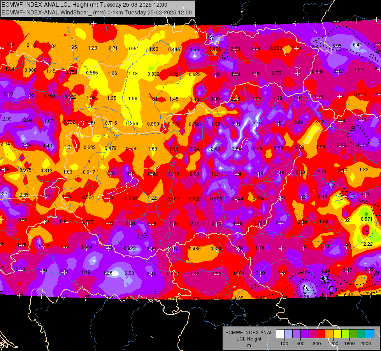Click the grid value '0.322'

pos(71,97)
